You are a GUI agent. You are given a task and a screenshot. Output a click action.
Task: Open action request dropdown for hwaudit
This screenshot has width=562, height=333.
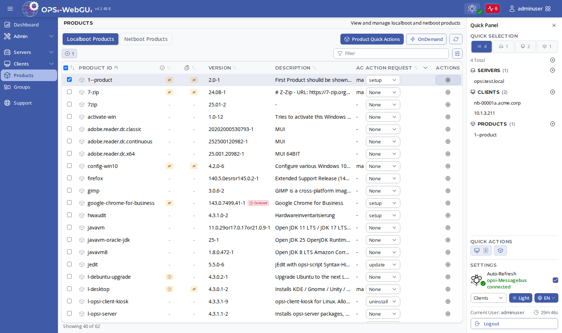(383, 215)
